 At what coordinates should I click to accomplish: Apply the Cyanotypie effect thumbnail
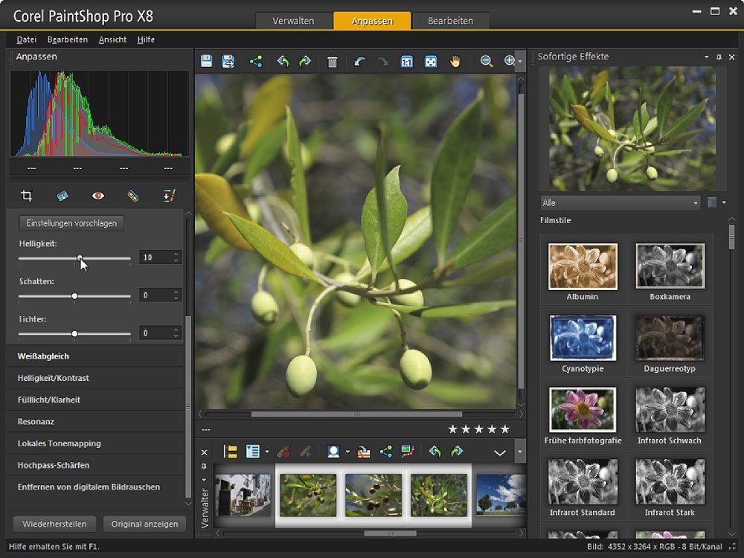click(583, 337)
